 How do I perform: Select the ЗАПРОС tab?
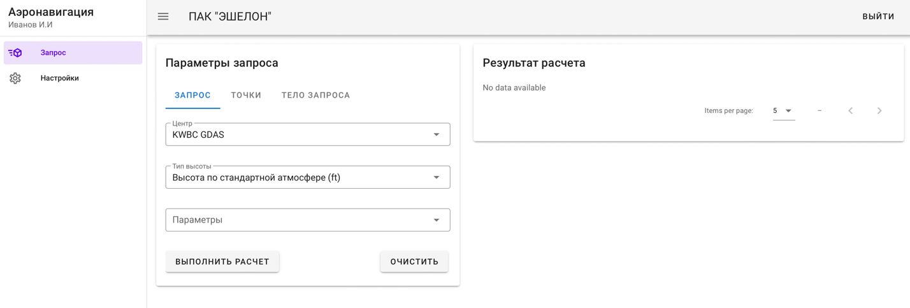(192, 95)
